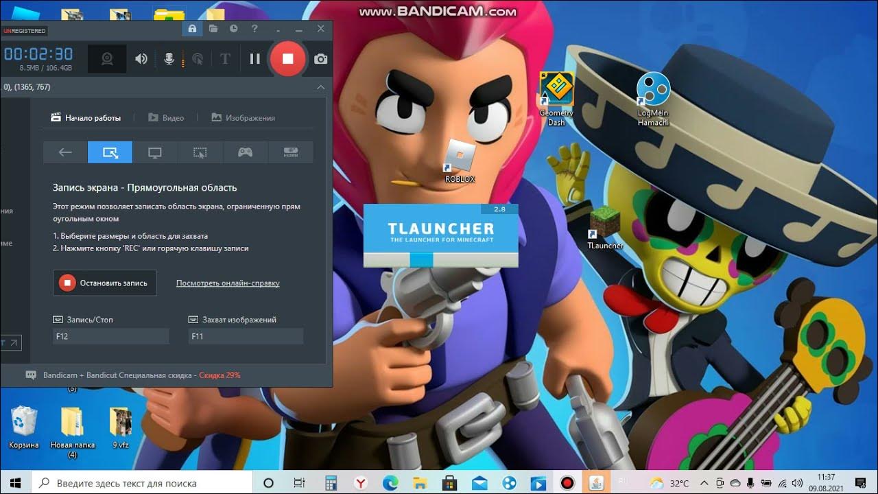Pause the Bandicam recording
Viewport: 878px width, 494px height.
(255, 59)
